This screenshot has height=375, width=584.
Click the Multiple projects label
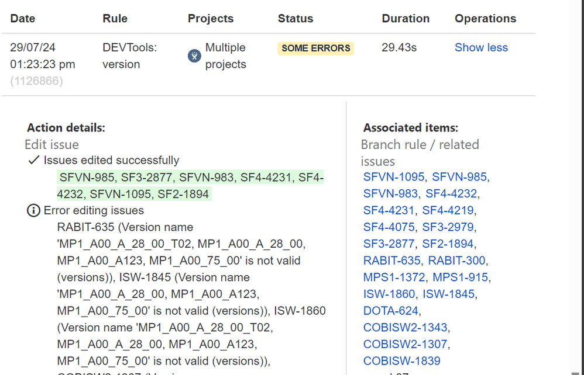click(x=226, y=55)
